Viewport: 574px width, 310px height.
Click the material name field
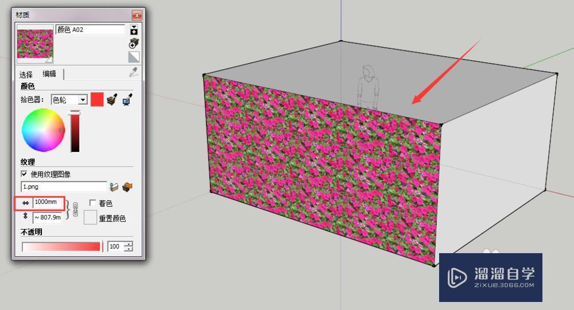pyautogui.click(x=91, y=30)
